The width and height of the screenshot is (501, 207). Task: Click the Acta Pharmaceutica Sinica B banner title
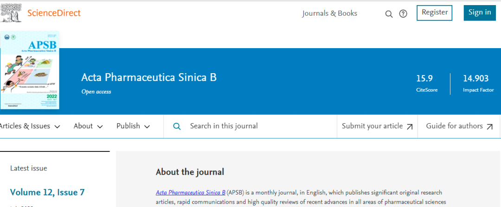149,77
